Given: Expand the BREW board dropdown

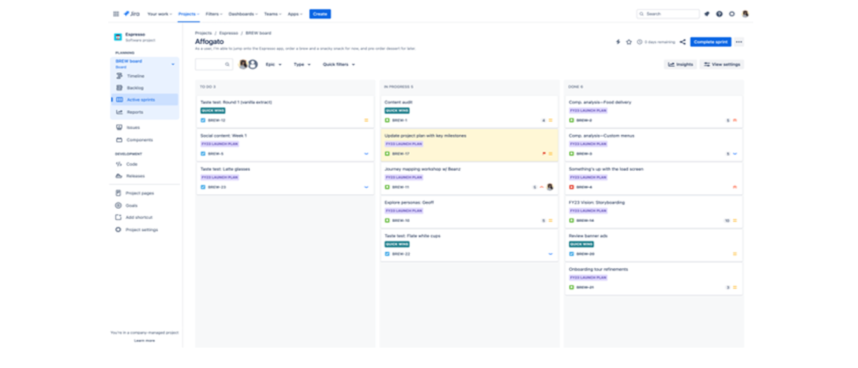Looking at the screenshot, I should [x=173, y=64].
